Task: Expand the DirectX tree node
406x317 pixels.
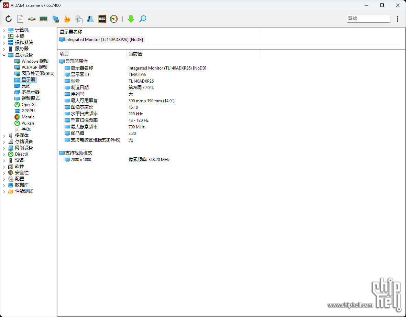Action: 4,154
